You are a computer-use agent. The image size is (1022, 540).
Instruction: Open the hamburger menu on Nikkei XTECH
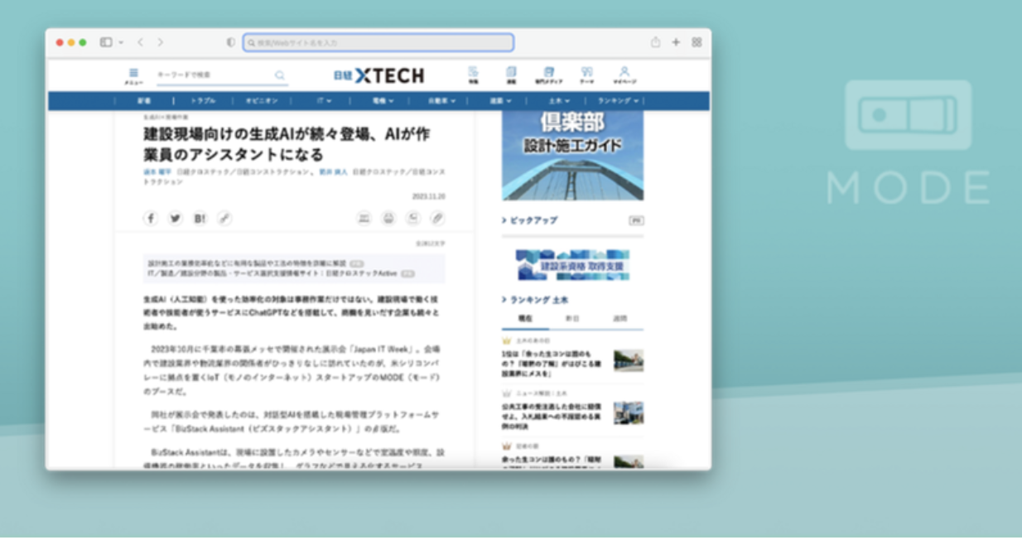tap(133, 75)
